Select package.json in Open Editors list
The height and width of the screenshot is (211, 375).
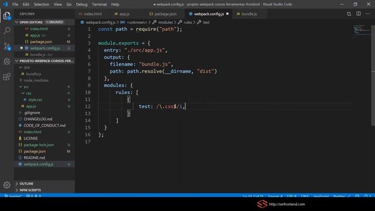coord(45,42)
